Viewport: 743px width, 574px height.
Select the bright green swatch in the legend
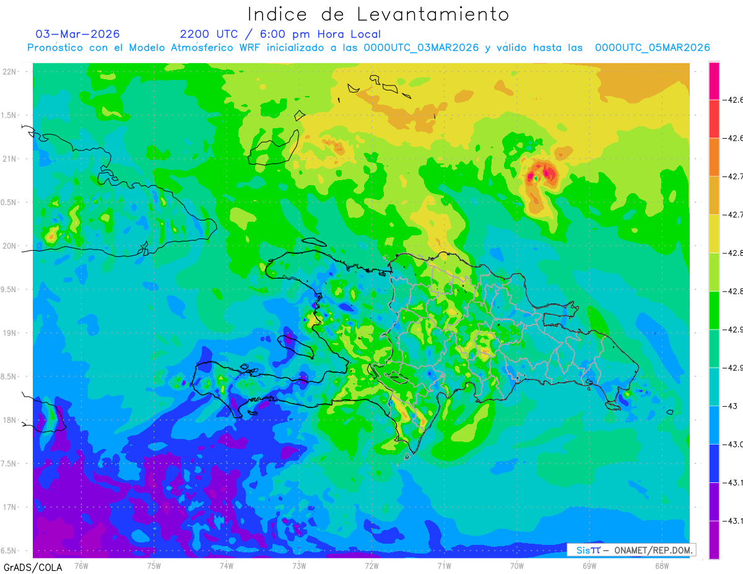click(714, 310)
